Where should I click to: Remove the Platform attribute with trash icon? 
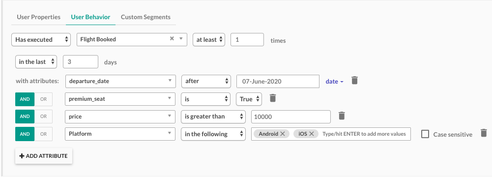tap(484, 133)
